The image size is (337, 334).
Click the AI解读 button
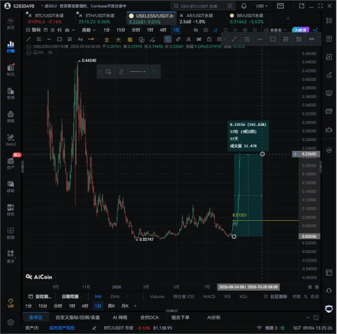click(x=301, y=30)
